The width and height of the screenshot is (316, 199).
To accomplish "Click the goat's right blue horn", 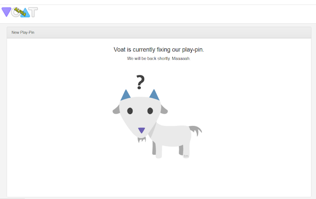I will click(155, 95).
